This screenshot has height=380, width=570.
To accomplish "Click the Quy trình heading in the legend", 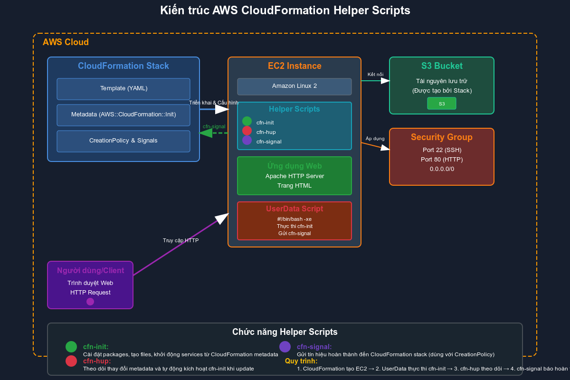I will coord(301,361).
